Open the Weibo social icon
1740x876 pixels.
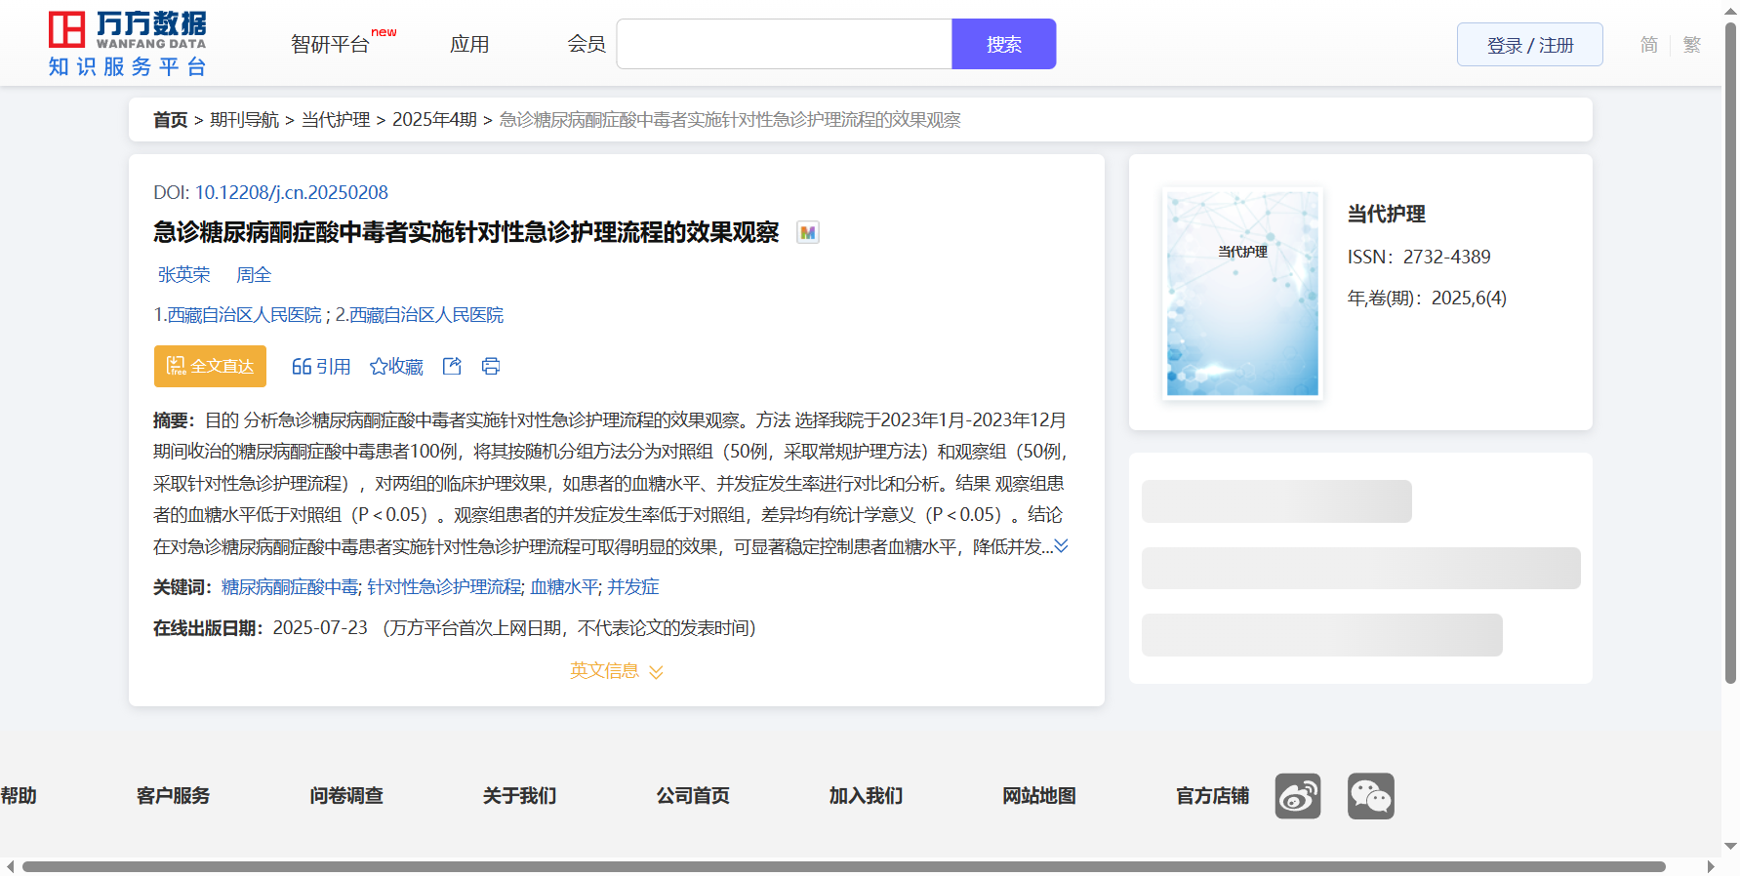coord(1297,796)
